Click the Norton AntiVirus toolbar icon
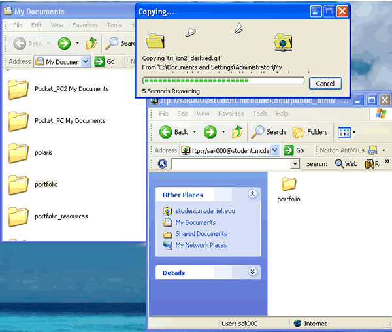The height and width of the screenshot is (332, 392). (x=373, y=150)
